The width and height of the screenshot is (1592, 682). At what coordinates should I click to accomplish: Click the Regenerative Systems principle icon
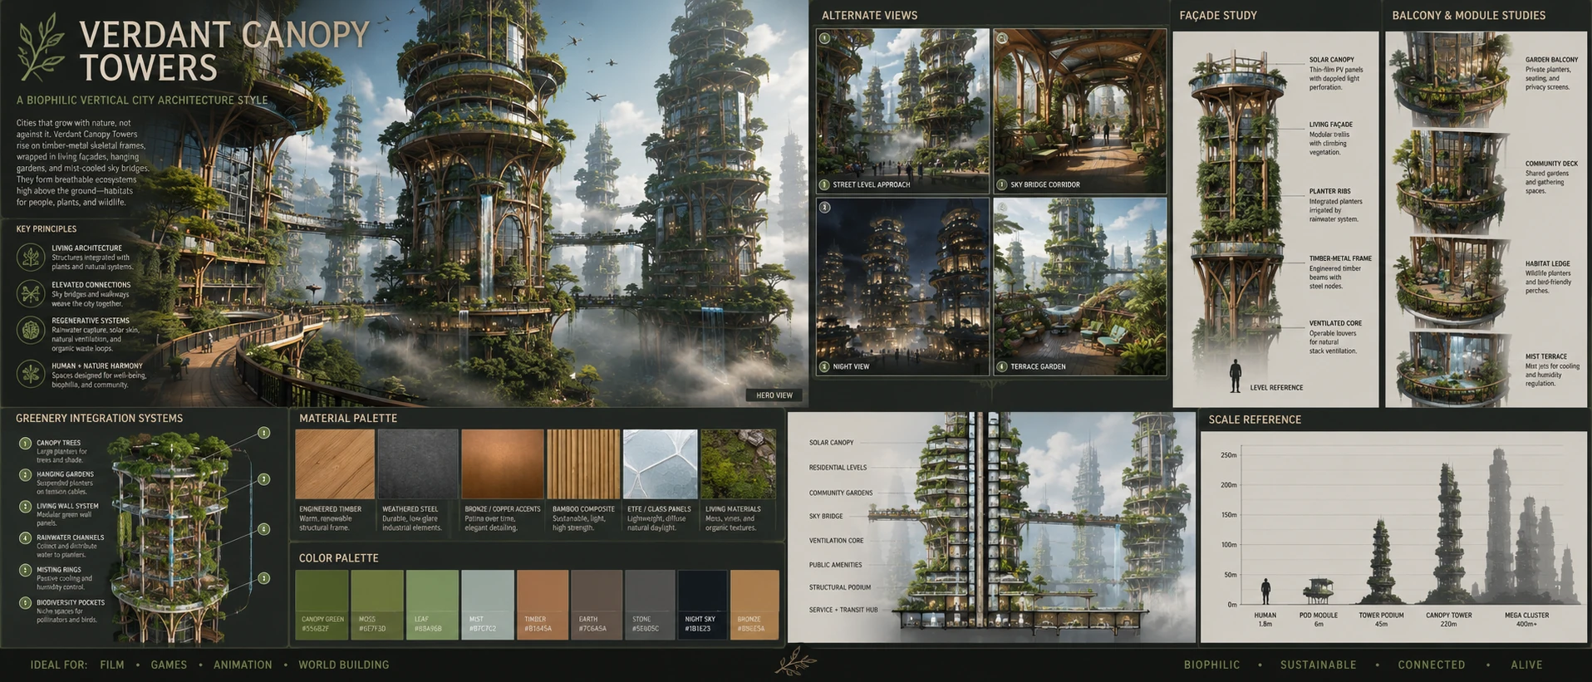[31, 330]
